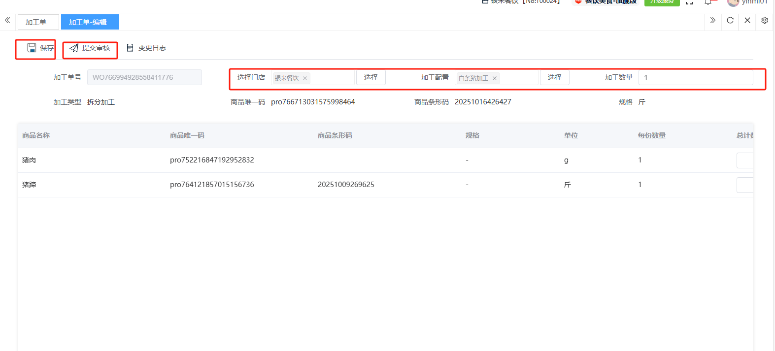Open the settings gear icon

click(765, 20)
